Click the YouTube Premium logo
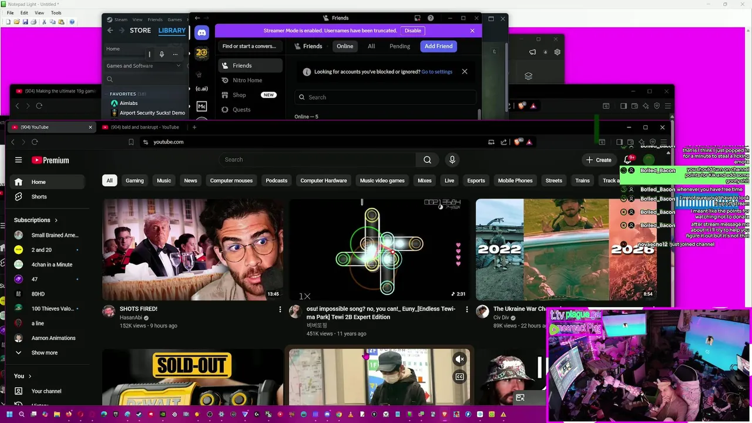 tap(51, 160)
